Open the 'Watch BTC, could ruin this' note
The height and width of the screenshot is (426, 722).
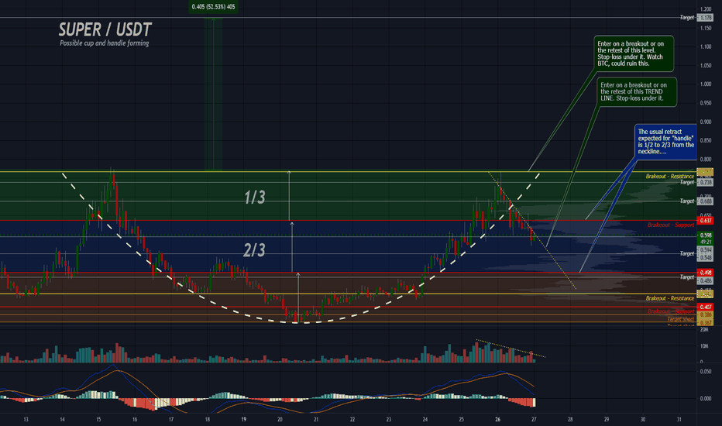(x=634, y=53)
